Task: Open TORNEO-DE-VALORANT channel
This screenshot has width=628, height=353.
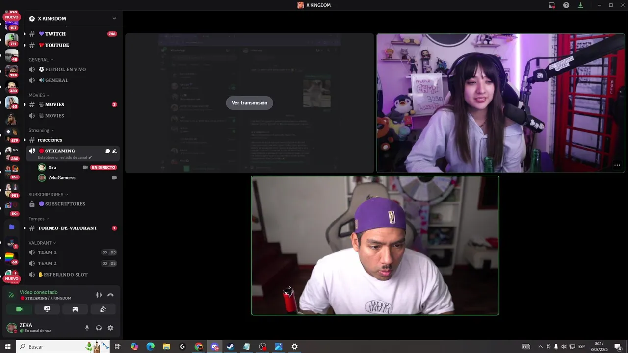Action: [x=73, y=228]
